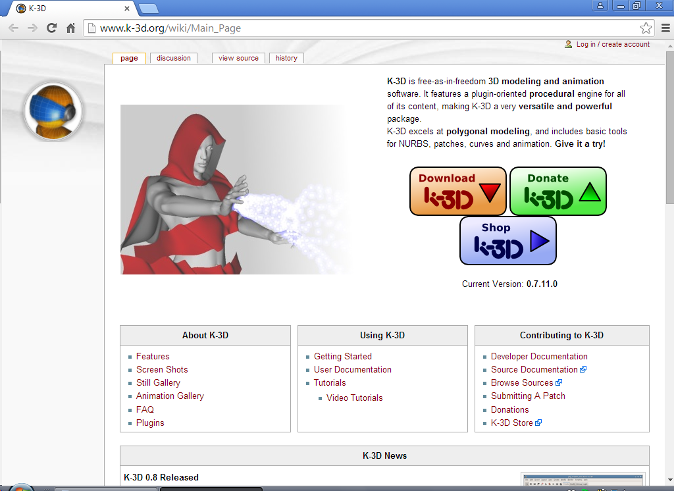Click the vertical scrollbar thumb
The height and width of the screenshot is (491, 674).
tap(669, 127)
